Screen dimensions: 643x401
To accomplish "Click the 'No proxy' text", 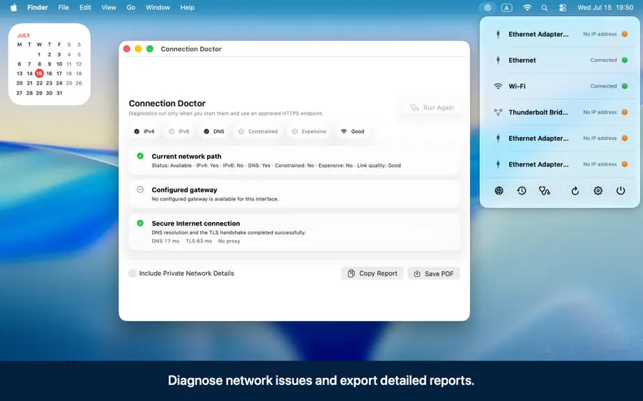I will (229, 241).
